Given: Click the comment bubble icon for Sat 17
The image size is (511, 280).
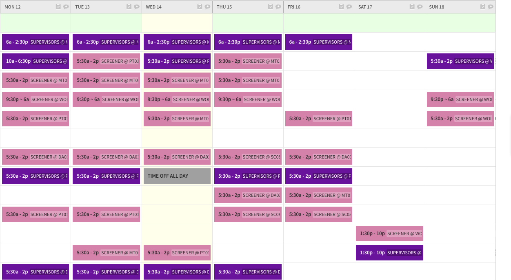Looking at the screenshot, I should [x=420, y=7].
